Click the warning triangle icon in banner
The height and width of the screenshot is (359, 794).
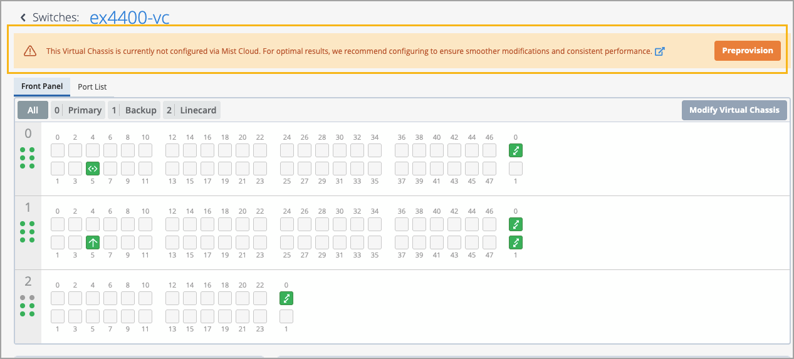30,51
